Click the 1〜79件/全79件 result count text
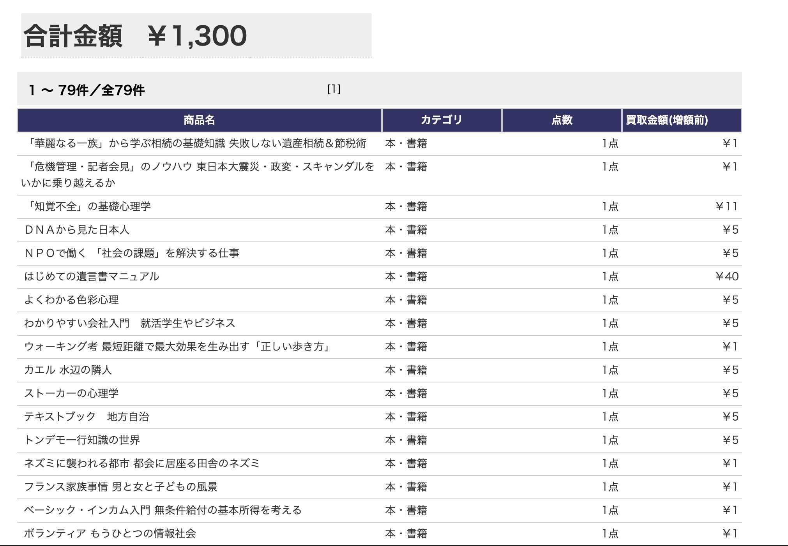 pos(87,90)
